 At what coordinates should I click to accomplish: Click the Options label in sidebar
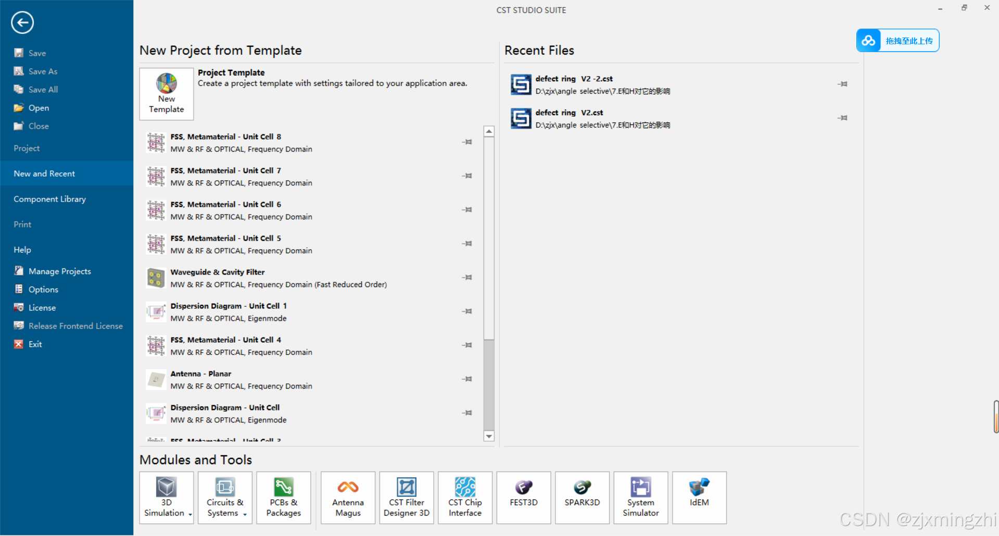[43, 289]
